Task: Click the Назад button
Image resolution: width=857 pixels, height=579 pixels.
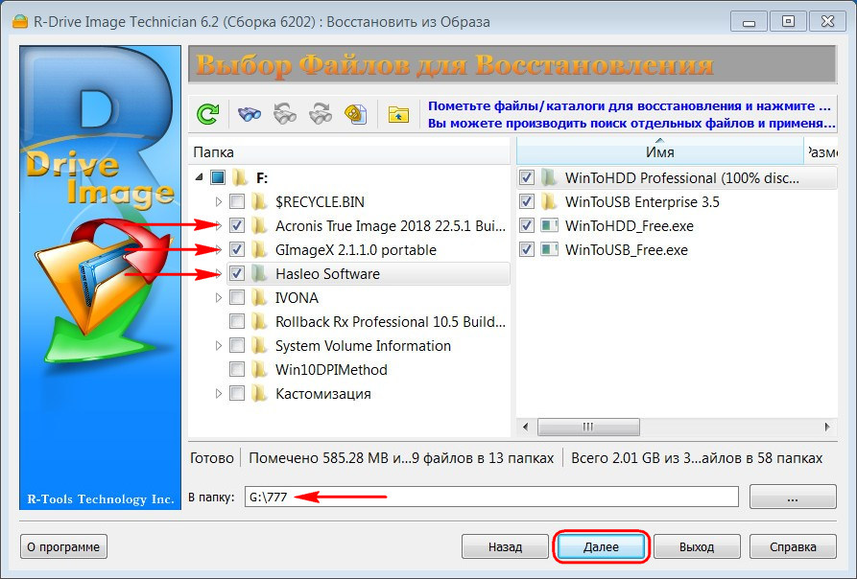Action: pyautogui.click(x=505, y=546)
